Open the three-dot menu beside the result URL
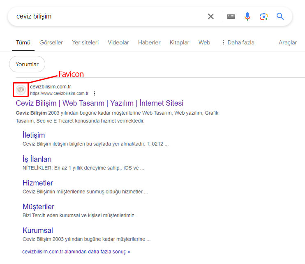Viewport: 305px width, 264px height. tap(95, 94)
